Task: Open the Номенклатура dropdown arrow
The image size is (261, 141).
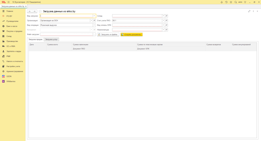Action: click(163, 30)
